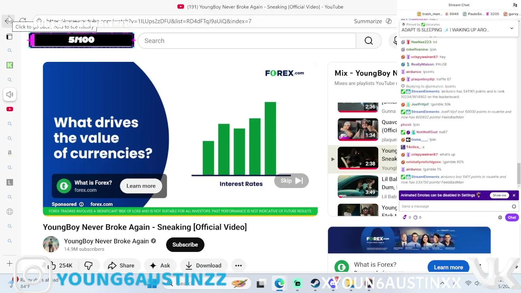Click the YouTube search magnifier button
The width and height of the screenshot is (521, 293).
click(369, 41)
